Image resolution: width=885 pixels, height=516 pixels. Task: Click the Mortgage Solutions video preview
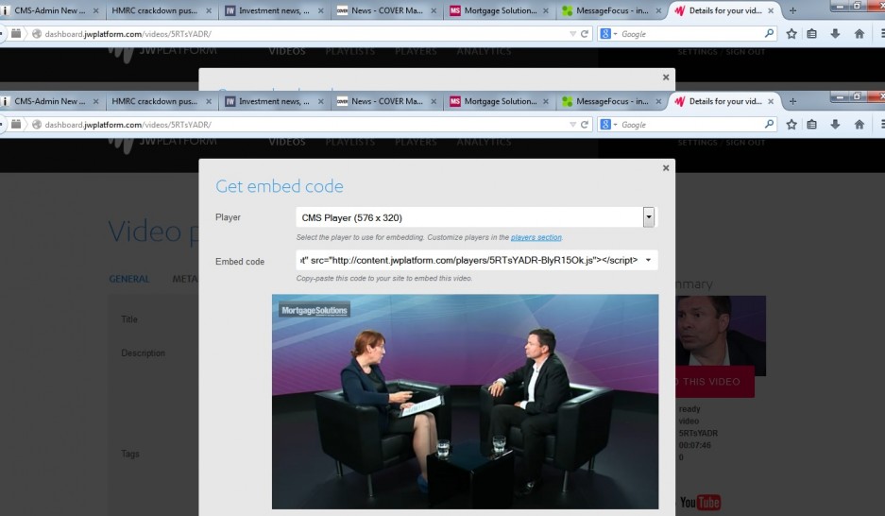coord(465,402)
